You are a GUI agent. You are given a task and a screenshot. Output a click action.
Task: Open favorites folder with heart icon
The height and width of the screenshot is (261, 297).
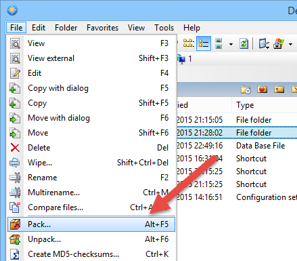pos(262,89)
